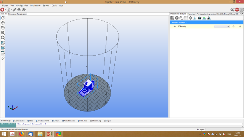Toggle 3DBenchy visibility eye icon
Screen dimensions: 244x137
pyautogui.click(x=175, y=26)
